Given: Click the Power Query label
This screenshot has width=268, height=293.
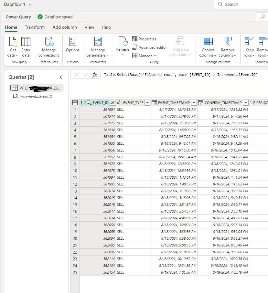Looking at the screenshot, I should (x=18, y=17).
